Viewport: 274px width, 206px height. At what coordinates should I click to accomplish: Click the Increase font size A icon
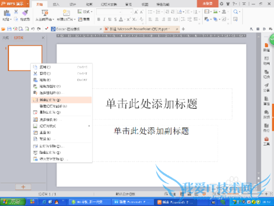pos(136,12)
